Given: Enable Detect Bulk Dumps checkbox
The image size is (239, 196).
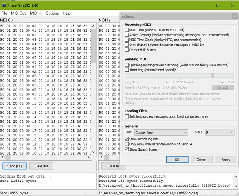Looking at the screenshot, I should tap(127, 49).
